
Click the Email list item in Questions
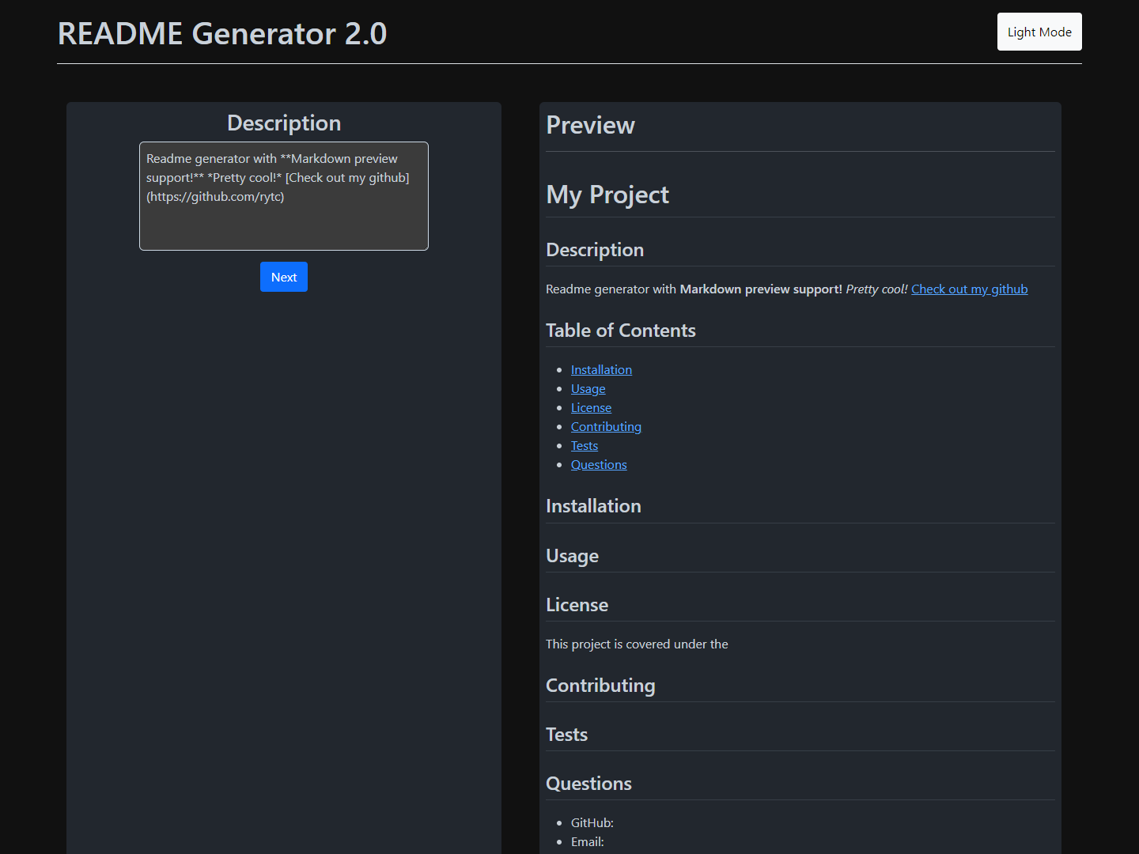point(587,842)
